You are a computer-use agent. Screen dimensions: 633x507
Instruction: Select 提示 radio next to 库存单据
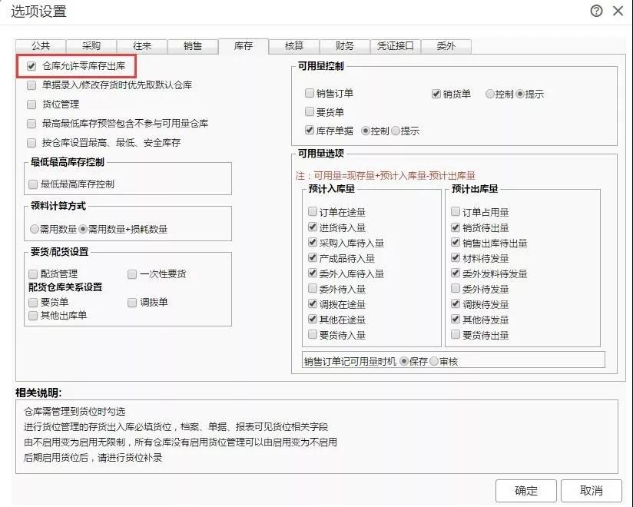pos(396,131)
